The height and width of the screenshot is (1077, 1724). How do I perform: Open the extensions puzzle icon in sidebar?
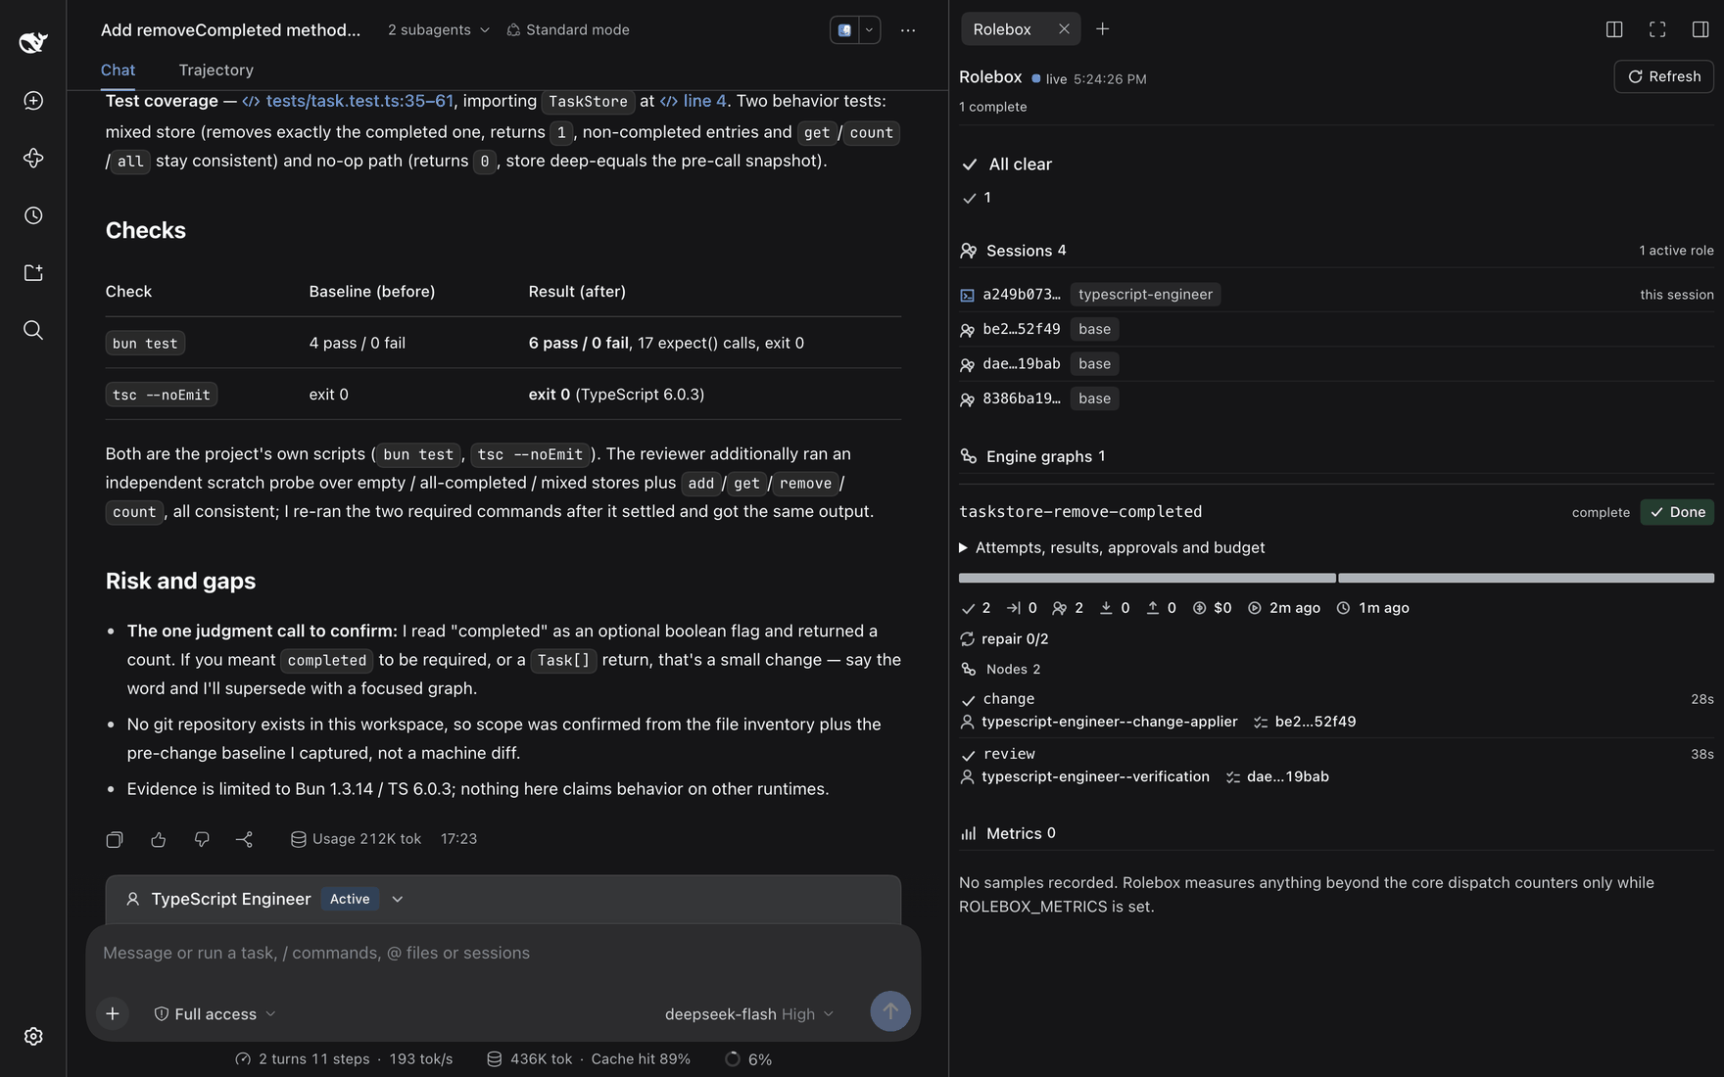coord(33,158)
